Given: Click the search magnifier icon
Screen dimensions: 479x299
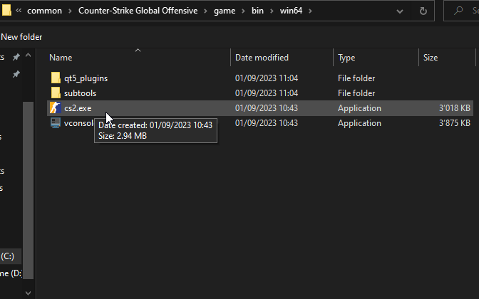Looking at the screenshot, I should pyautogui.click(x=458, y=11).
